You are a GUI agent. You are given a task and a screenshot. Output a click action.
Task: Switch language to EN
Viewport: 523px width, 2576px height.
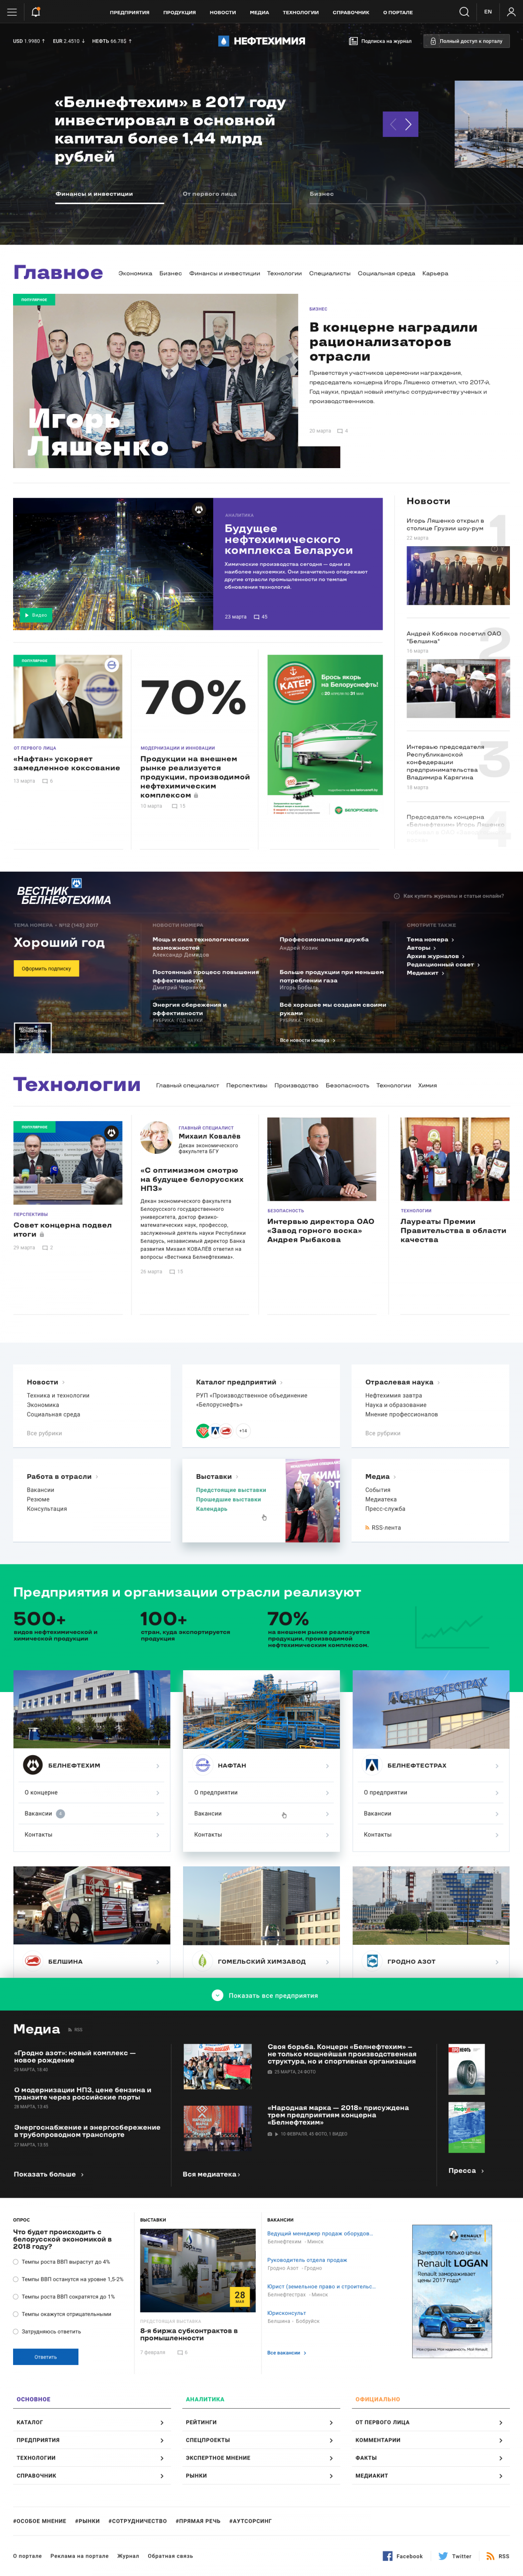[x=488, y=12]
